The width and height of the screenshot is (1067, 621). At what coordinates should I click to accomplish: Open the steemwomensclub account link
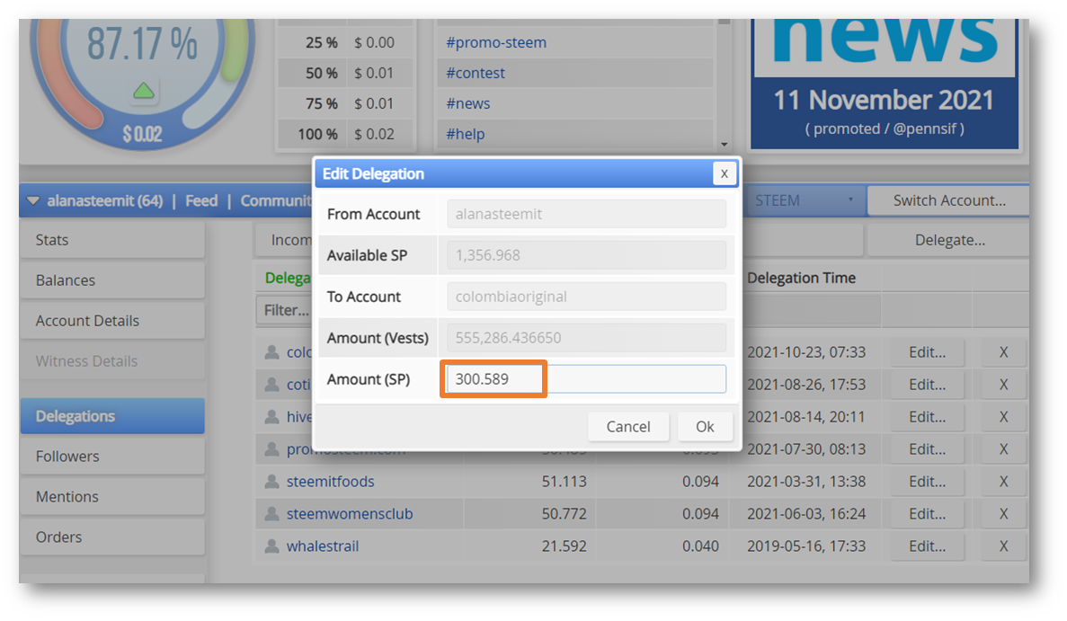(x=350, y=513)
